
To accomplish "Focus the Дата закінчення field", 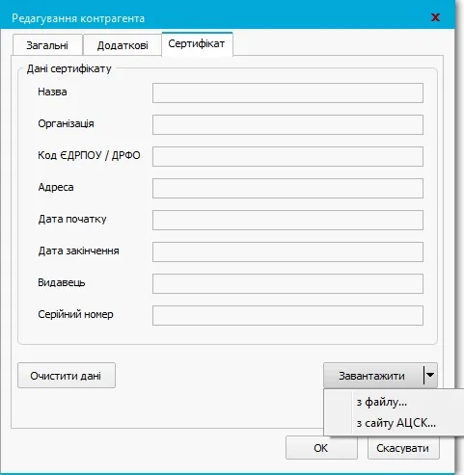I will pyautogui.click(x=287, y=252).
